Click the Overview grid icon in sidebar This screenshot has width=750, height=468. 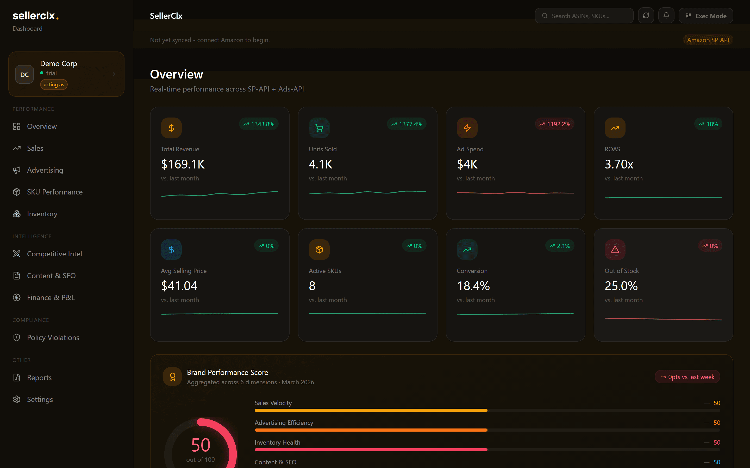click(x=17, y=126)
